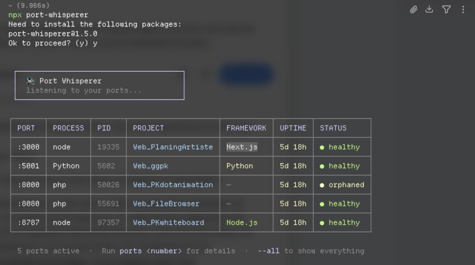Click the Web_PKdotanimation project entry

tap(173, 185)
